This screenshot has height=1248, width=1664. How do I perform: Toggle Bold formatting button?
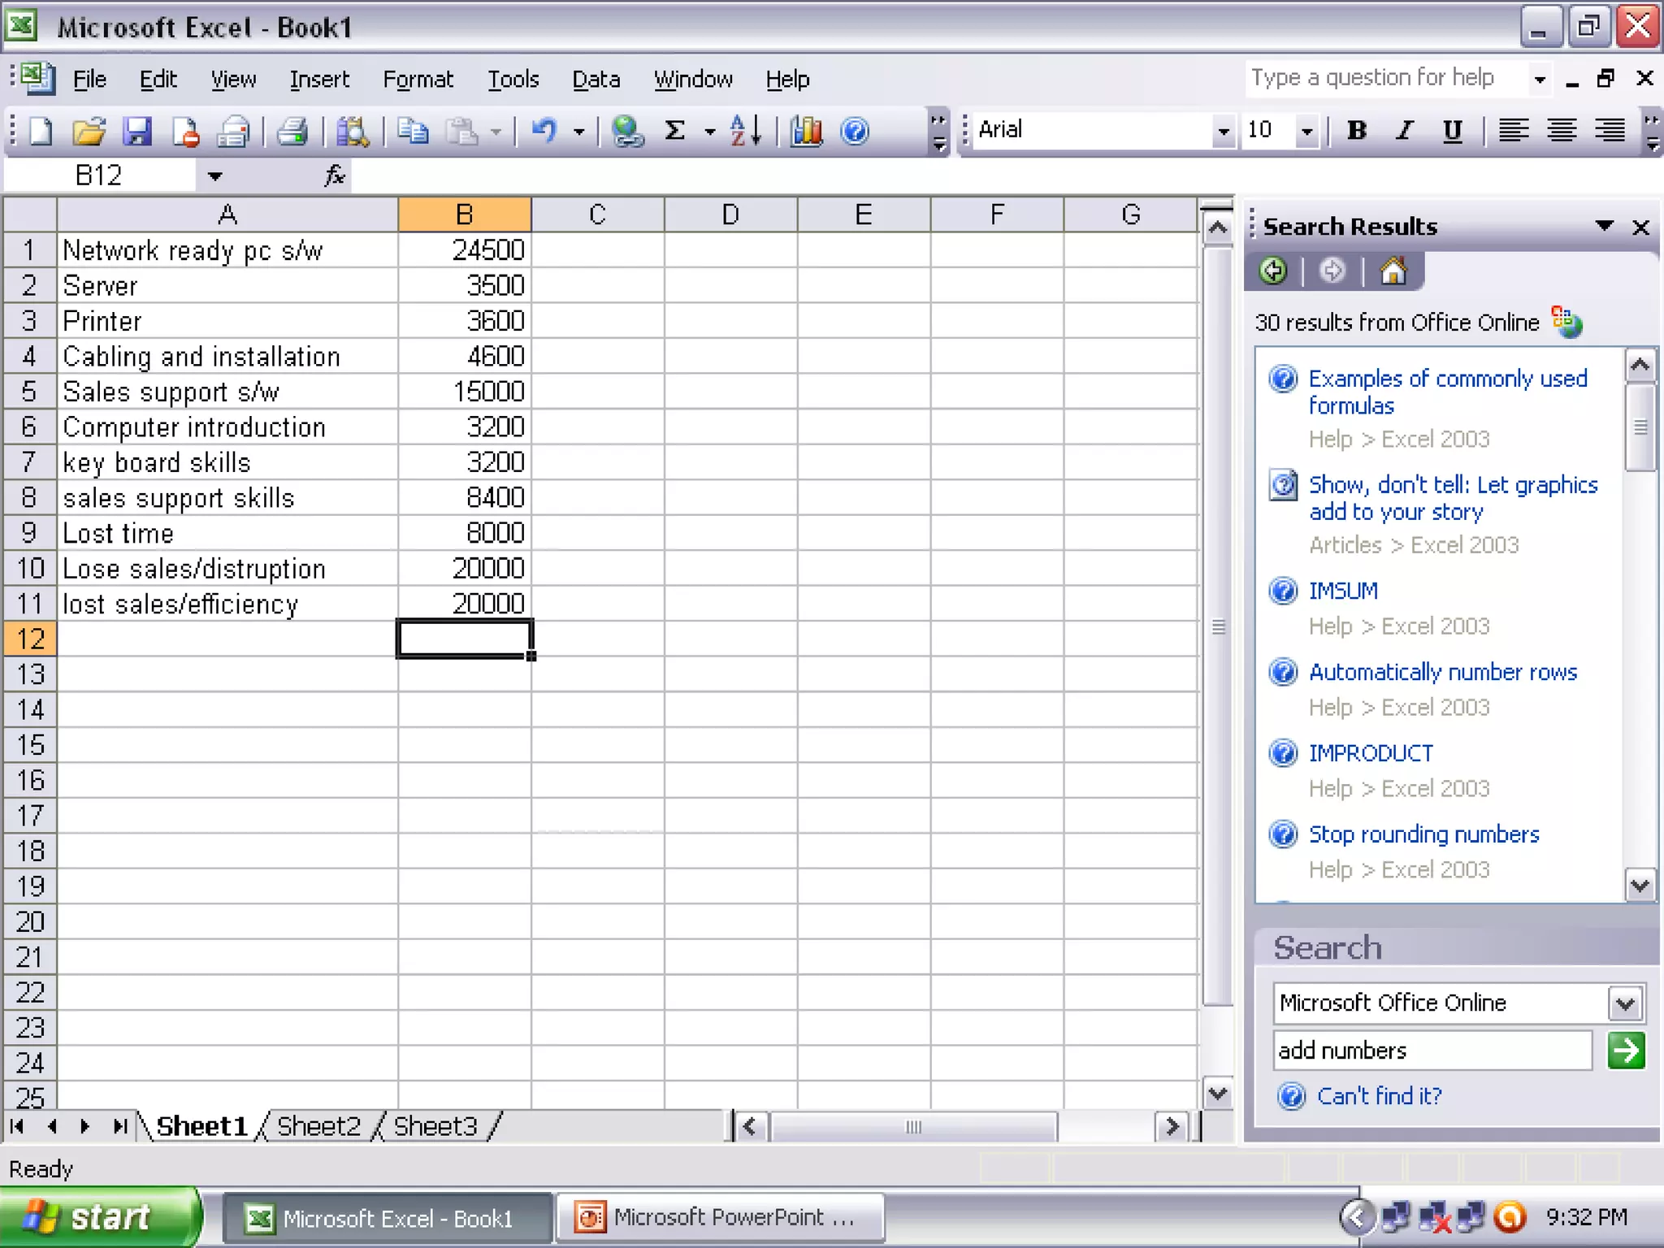pyautogui.click(x=1356, y=131)
